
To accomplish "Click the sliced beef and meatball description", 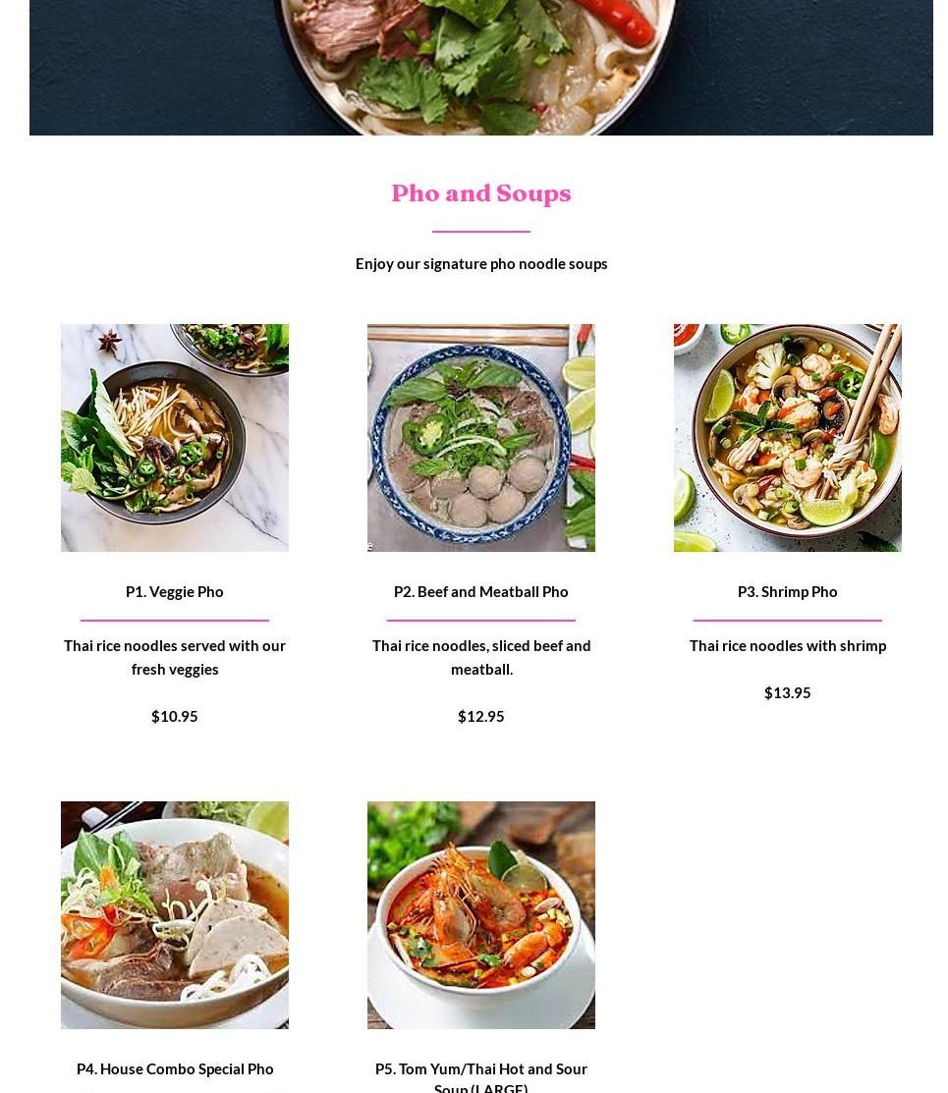I will [x=481, y=657].
